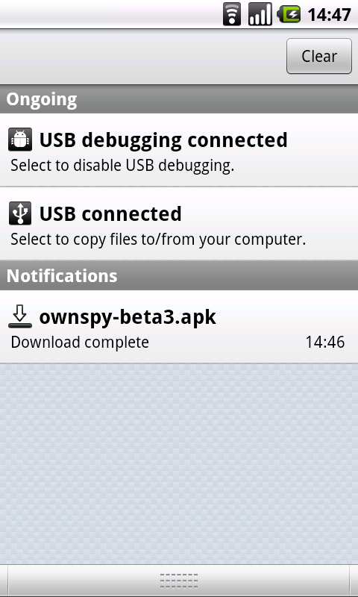
Task: Click the blank bar beside the Clear button
Action: (142, 57)
